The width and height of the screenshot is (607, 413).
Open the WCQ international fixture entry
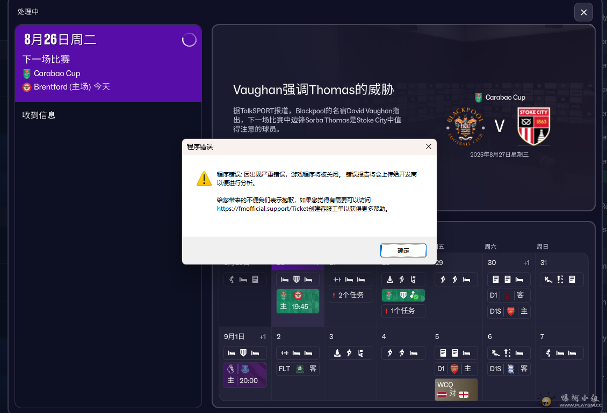tap(456, 389)
